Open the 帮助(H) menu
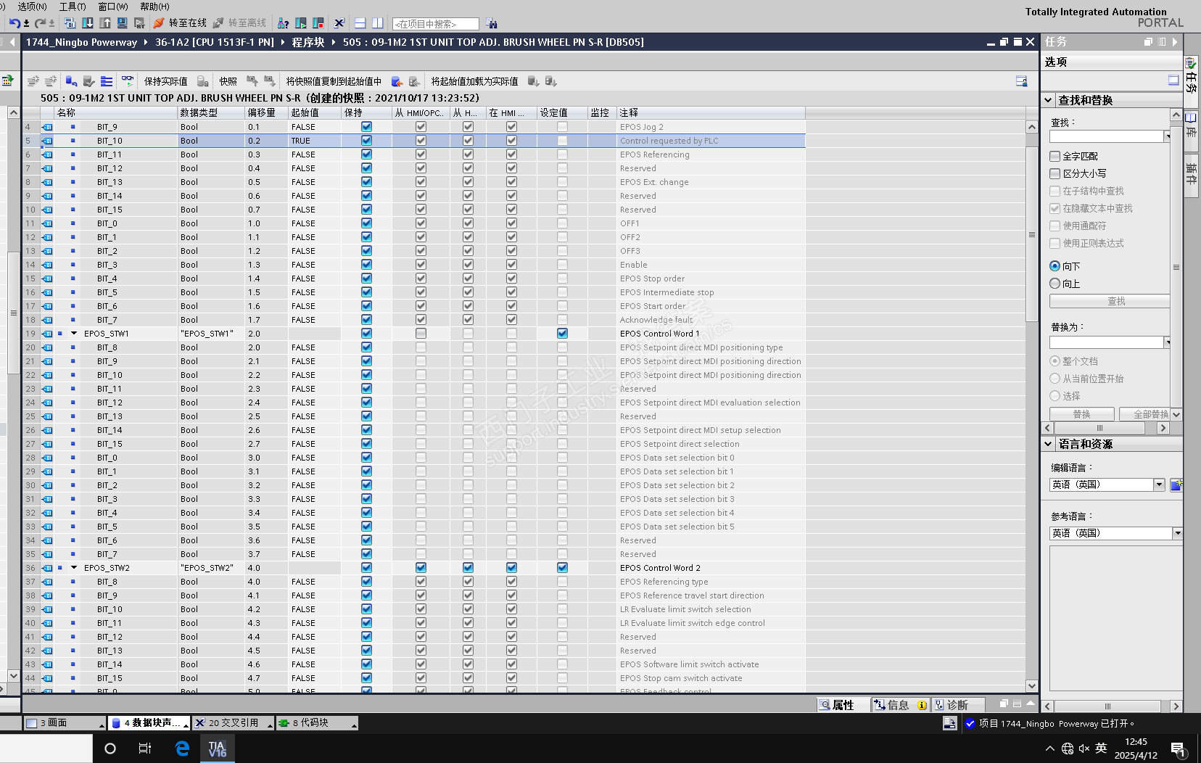Screen dimensions: 1201x763 pyautogui.click(x=154, y=7)
